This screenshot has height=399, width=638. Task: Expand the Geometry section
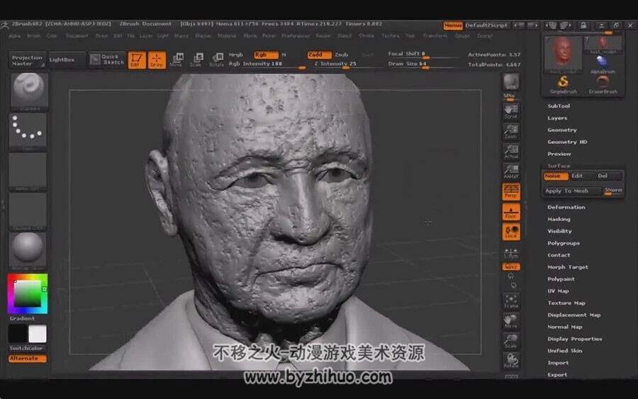[562, 130]
